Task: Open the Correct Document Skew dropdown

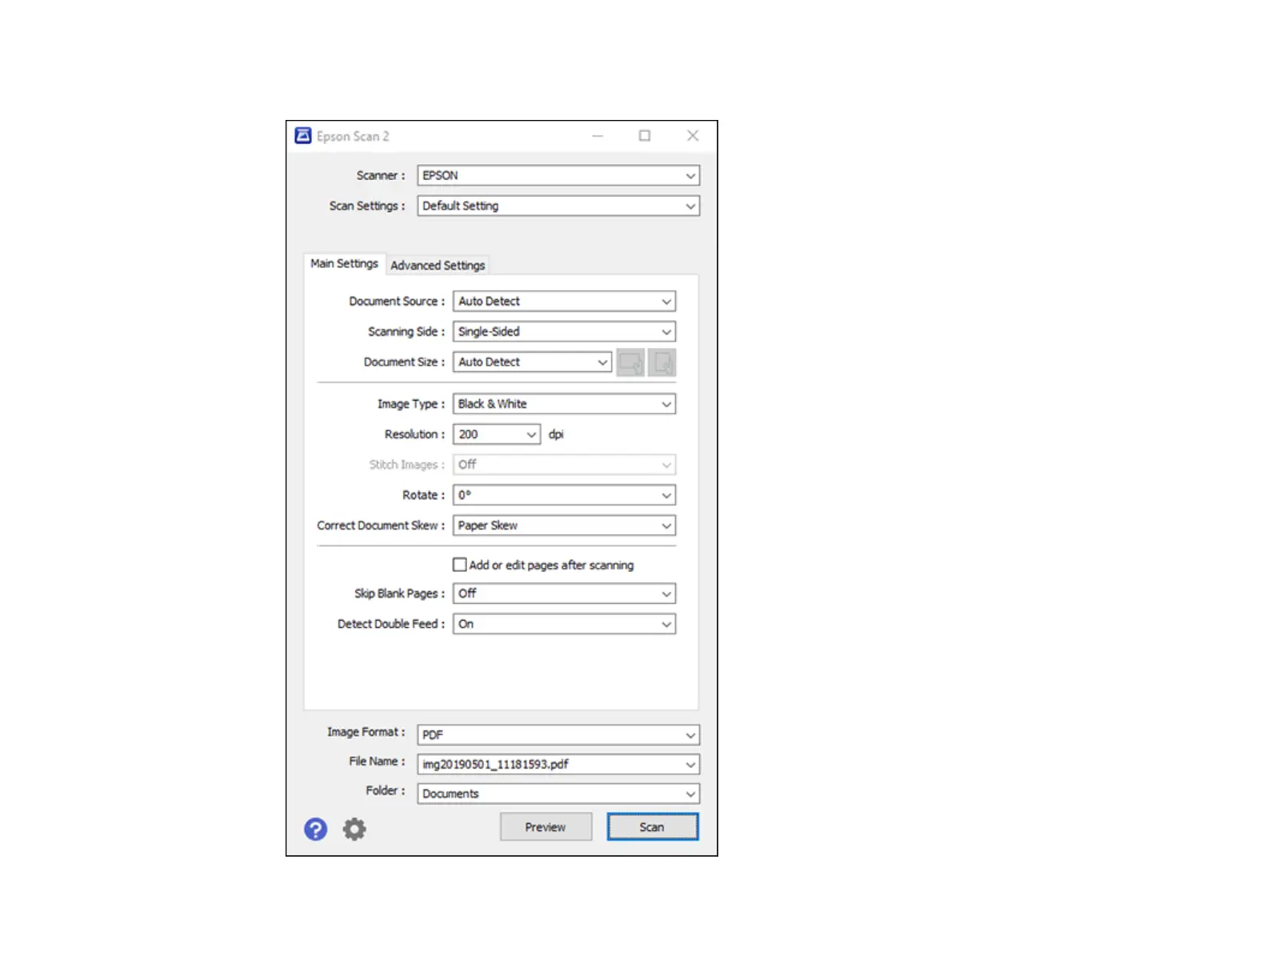Action: (564, 525)
